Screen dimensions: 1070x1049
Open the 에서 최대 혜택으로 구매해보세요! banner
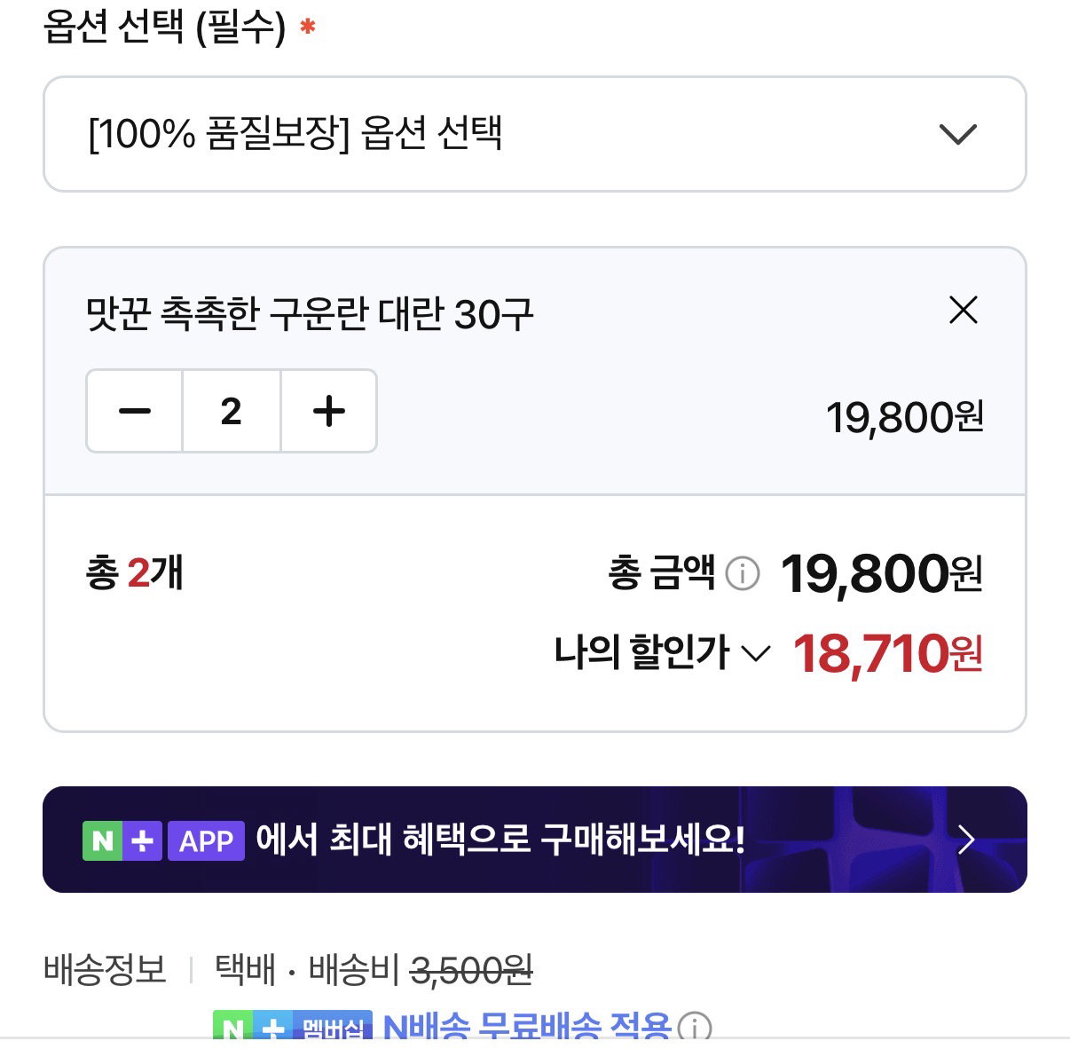(534, 840)
